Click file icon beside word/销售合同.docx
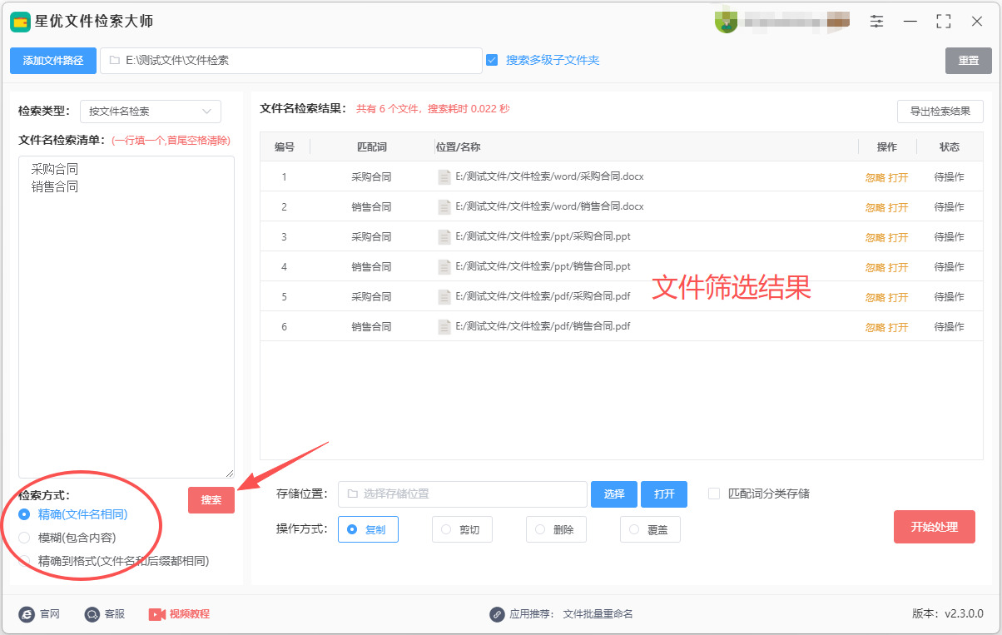1002x635 pixels. click(x=444, y=206)
